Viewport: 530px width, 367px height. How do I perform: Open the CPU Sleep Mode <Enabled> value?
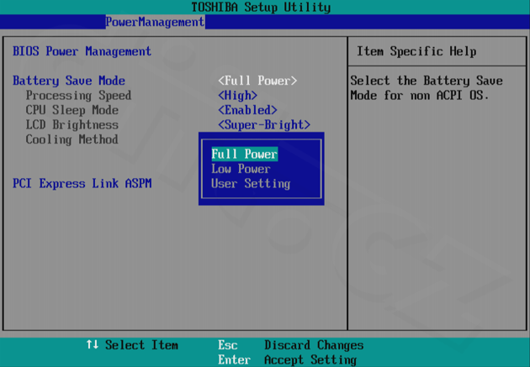[247, 110]
